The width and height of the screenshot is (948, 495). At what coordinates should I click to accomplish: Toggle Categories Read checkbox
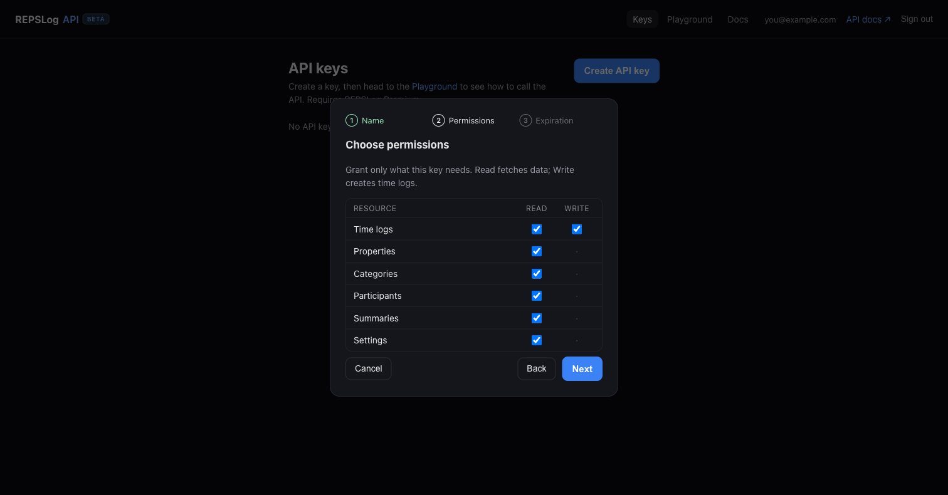click(537, 274)
